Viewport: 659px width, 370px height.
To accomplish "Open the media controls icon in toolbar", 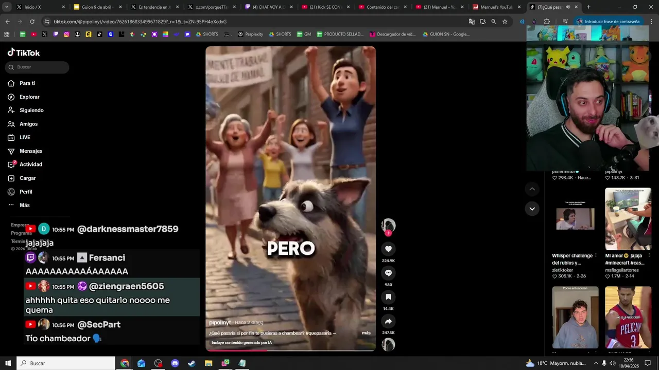I will coord(565,22).
